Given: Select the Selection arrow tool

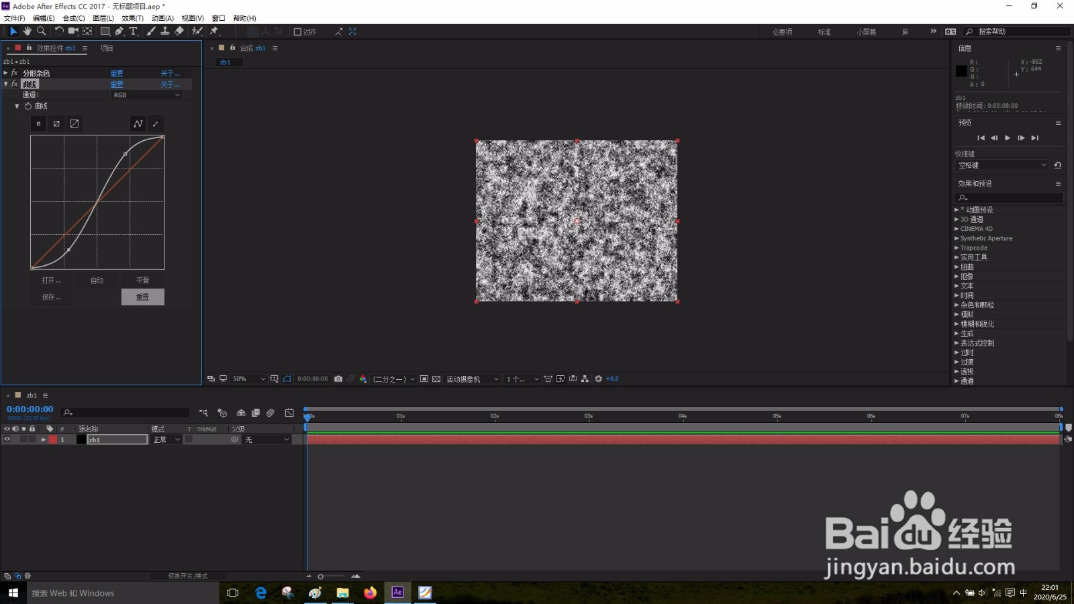Looking at the screenshot, I should pyautogui.click(x=13, y=31).
